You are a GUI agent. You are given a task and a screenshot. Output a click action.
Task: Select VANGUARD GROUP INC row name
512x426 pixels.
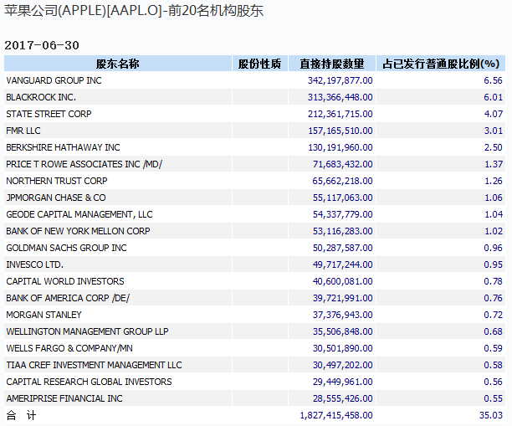(54, 80)
